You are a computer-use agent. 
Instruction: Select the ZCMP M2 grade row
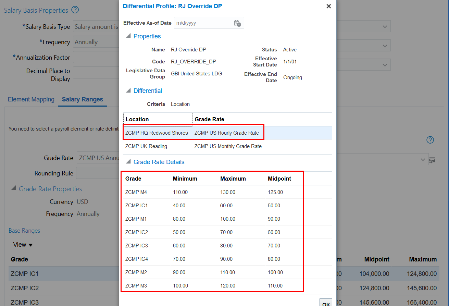(228, 272)
